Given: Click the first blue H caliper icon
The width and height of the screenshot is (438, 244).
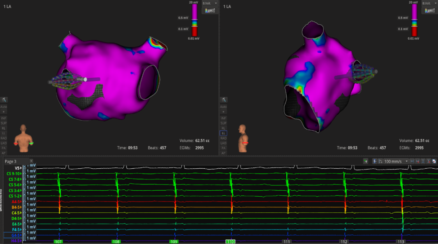Looking at the screenshot, I should coord(412,161).
